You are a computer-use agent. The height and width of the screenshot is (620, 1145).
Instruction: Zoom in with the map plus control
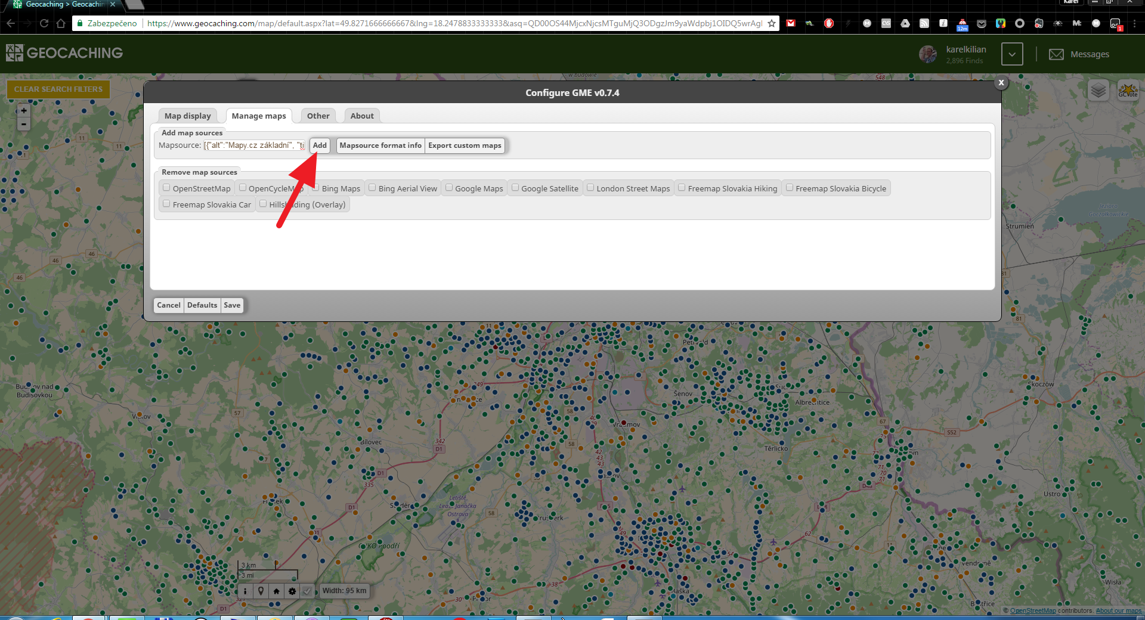coord(24,110)
